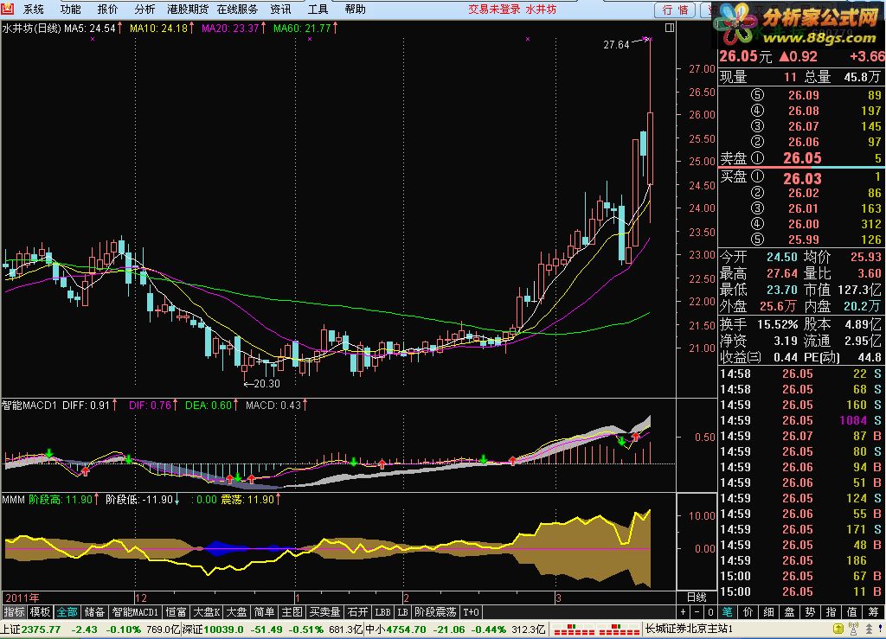Switch to the 大盘 indicator tab
Screen dimensions: 886x639
click(x=237, y=612)
